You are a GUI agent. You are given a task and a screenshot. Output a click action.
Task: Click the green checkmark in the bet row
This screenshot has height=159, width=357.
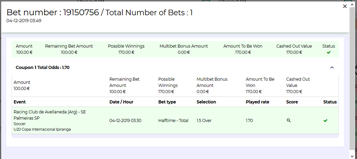click(325, 120)
